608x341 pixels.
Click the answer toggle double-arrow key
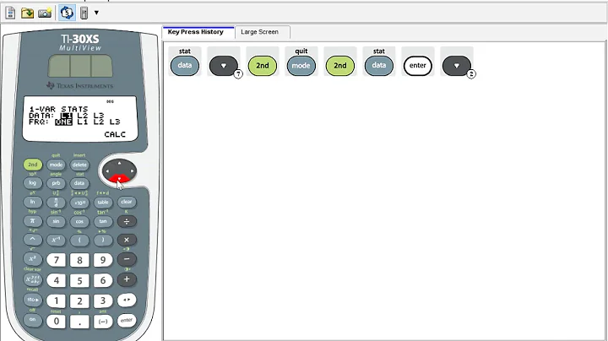(127, 300)
